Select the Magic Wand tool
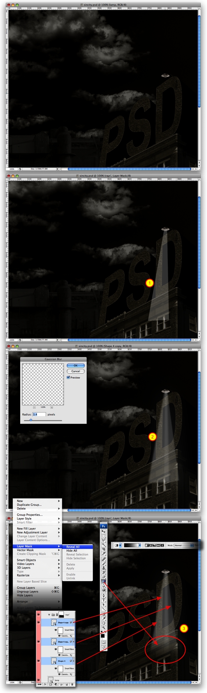 (x=103, y=545)
